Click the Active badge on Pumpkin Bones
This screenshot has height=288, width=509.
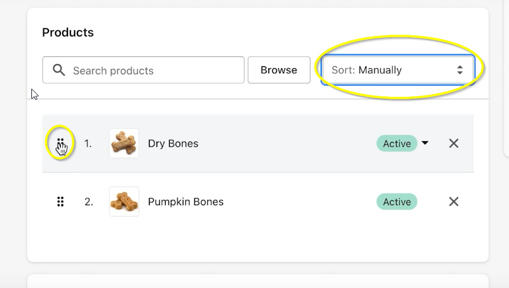point(397,202)
